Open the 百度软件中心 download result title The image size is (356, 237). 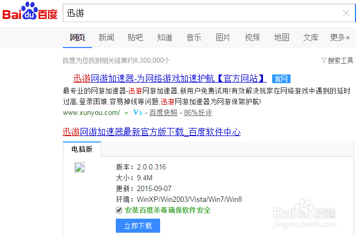pyautogui.click(x=151, y=132)
